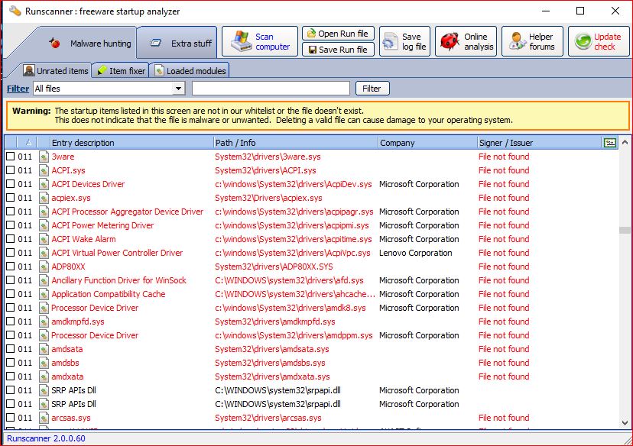
Task: Expand the All files filter dropdown
Action: coord(179,89)
